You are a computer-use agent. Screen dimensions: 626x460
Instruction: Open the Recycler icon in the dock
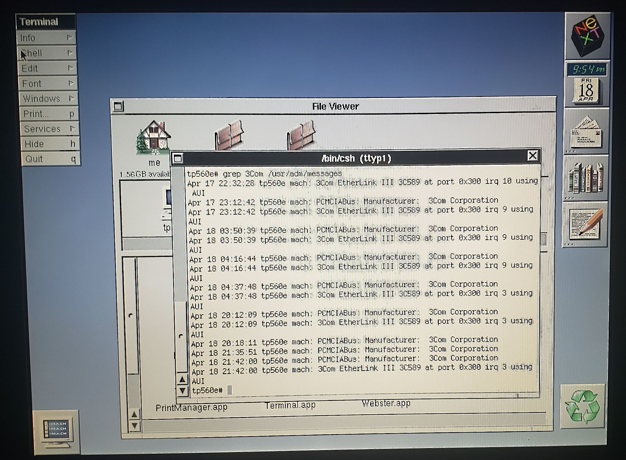[x=583, y=406]
